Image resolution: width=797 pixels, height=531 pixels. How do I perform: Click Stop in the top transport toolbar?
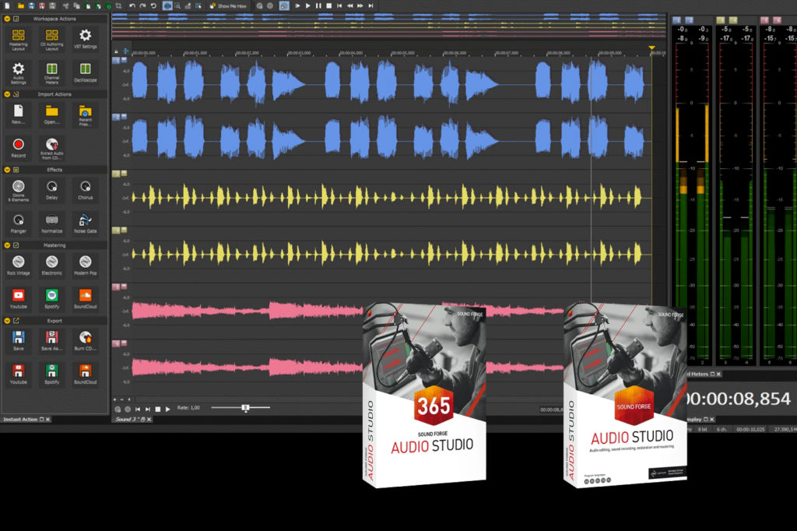pos(329,5)
